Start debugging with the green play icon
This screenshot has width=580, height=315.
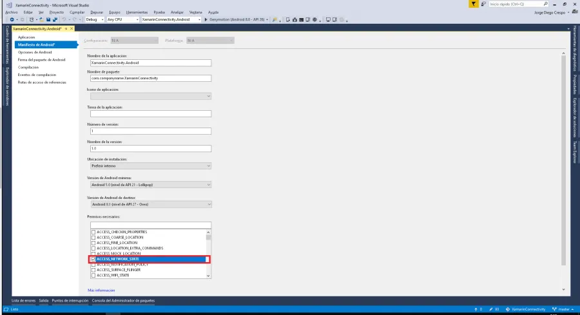pos(206,19)
